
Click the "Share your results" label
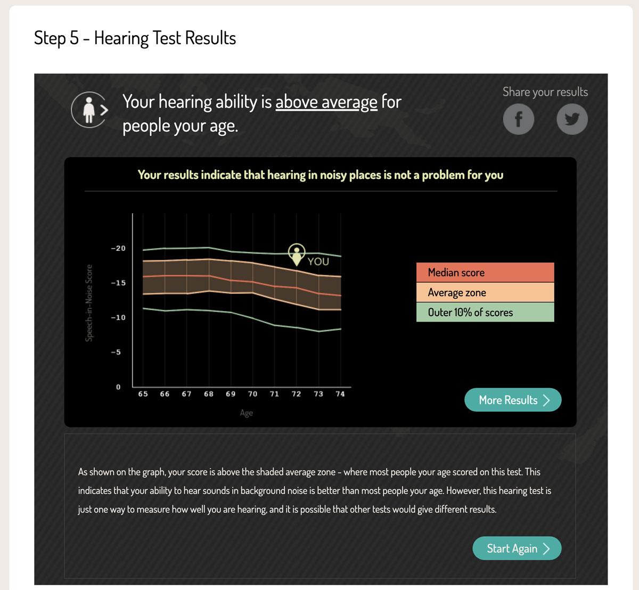point(545,92)
